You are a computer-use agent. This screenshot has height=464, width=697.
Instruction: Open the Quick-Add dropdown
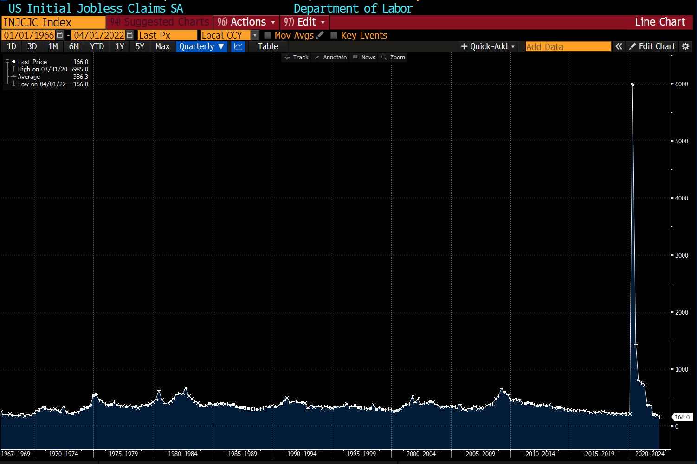click(x=488, y=46)
